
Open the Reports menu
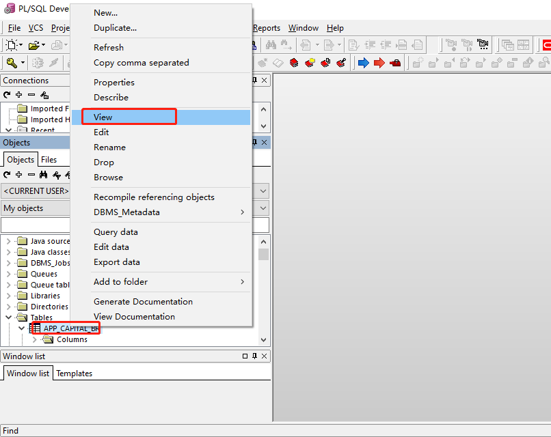[267, 28]
